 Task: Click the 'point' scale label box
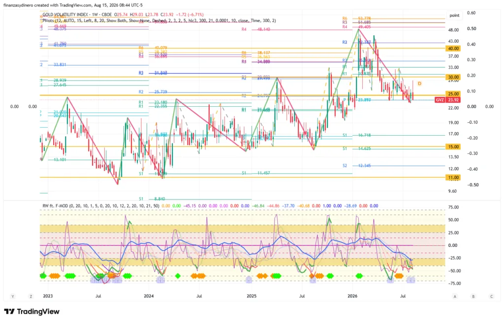point(454,15)
